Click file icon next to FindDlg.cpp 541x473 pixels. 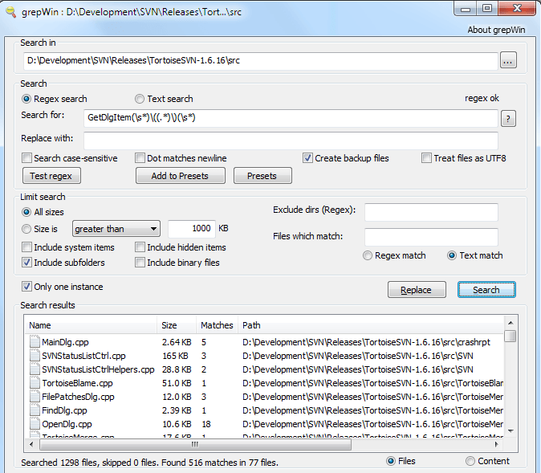tap(35, 410)
